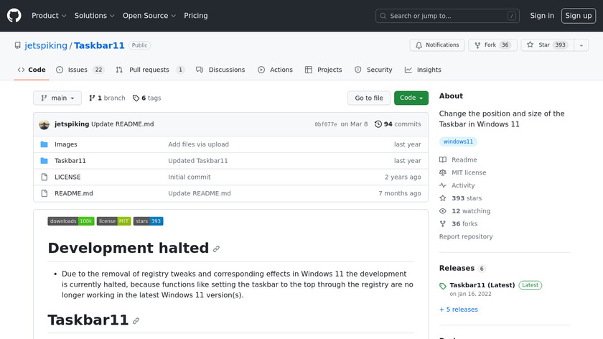Image resolution: width=603 pixels, height=339 pixels.
Task: Star the Taskbar11 repository
Action: click(538, 45)
